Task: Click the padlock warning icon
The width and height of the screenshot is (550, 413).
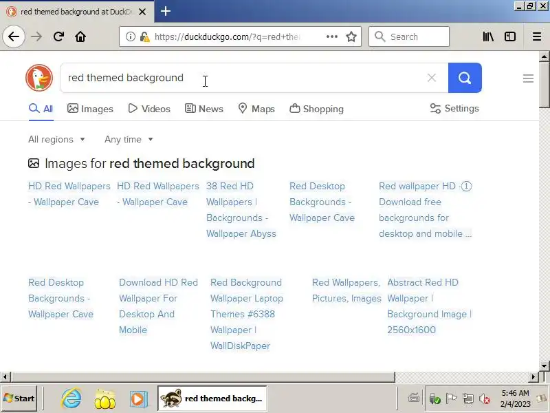Action: click(144, 36)
